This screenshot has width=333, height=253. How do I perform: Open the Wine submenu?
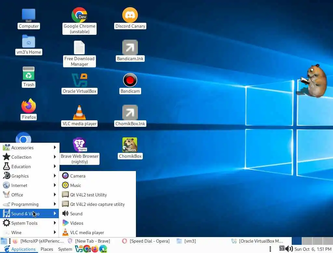coord(30,233)
